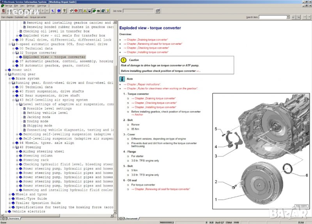The height and width of the screenshot is (224, 312).
Task: Collapse the 48 Steering tree node
Action: click(13, 147)
